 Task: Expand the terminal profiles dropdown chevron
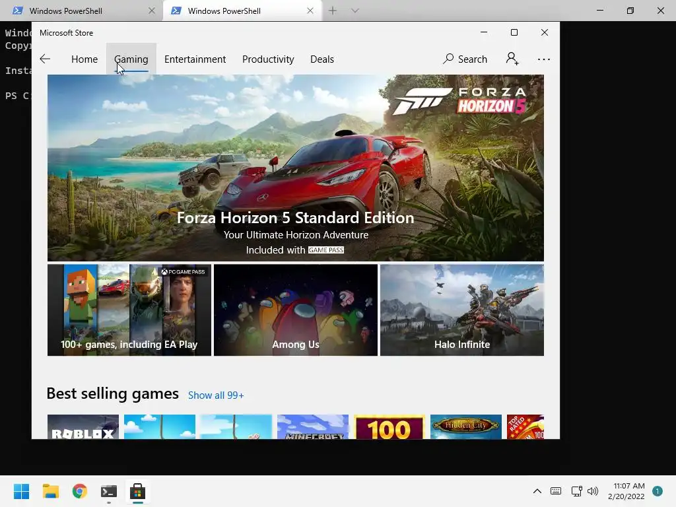(x=355, y=11)
